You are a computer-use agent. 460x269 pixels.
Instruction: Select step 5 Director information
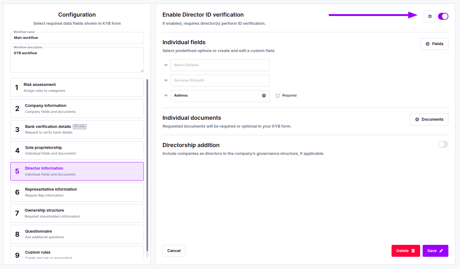pos(77,171)
